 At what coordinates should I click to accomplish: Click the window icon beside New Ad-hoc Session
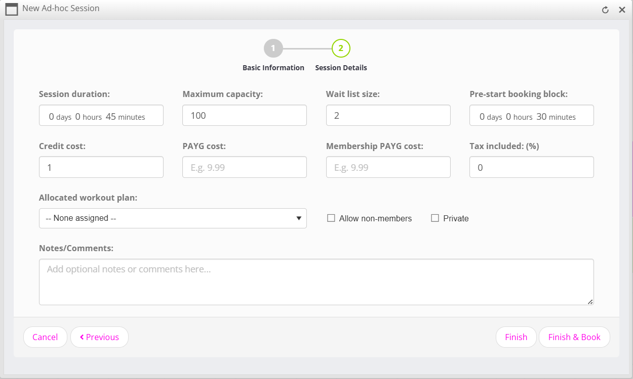pos(12,10)
